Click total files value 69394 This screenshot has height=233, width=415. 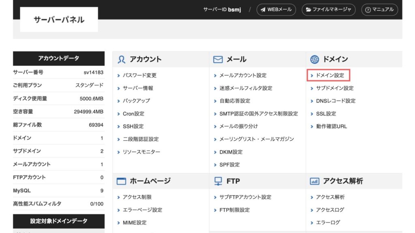point(96,125)
